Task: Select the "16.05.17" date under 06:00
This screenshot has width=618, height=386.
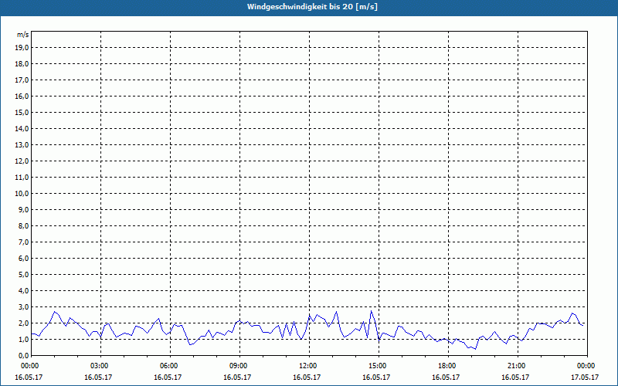Action: point(168,378)
